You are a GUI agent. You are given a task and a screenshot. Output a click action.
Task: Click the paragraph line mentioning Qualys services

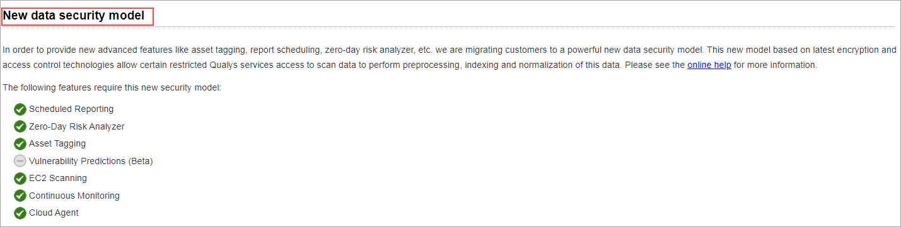tap(410, 65)
